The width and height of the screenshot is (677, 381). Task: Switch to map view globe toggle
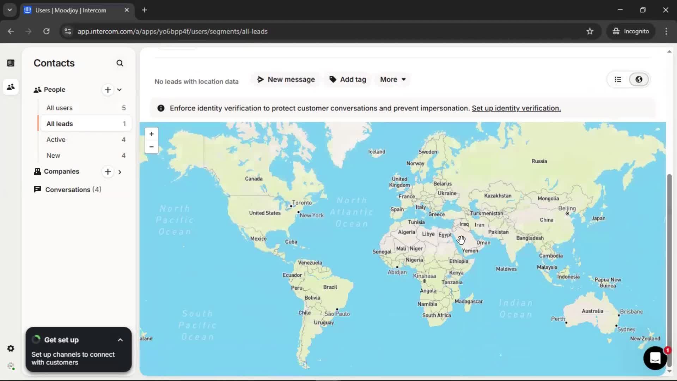[639, 80]
